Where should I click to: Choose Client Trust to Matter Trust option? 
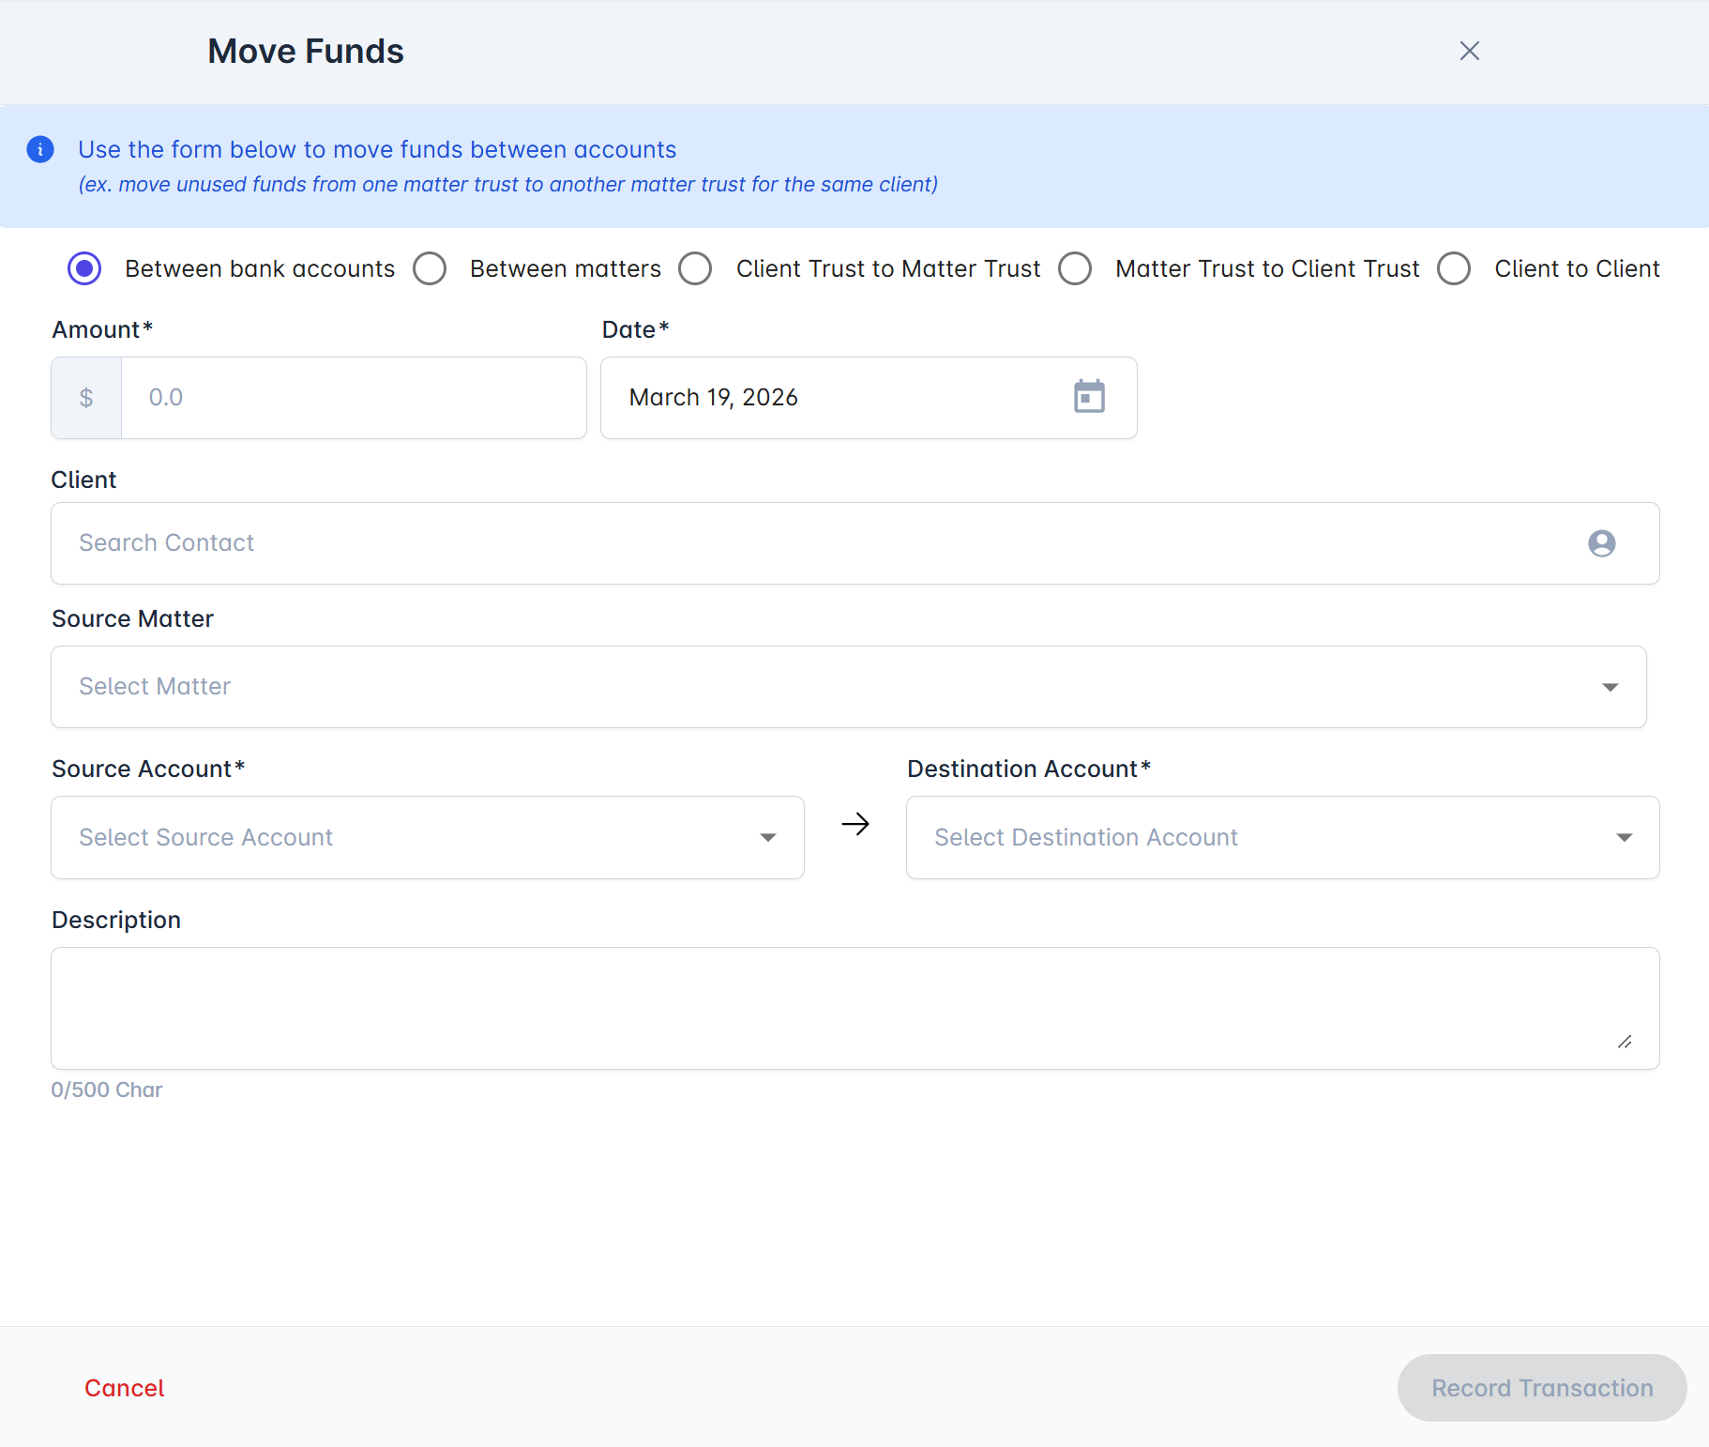(695, 269)
